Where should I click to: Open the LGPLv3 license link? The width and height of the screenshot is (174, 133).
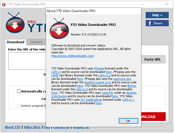pyautogui.click(x=56, y=72)
